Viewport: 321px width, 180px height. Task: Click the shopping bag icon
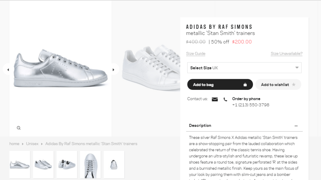[x=245, y=85]
